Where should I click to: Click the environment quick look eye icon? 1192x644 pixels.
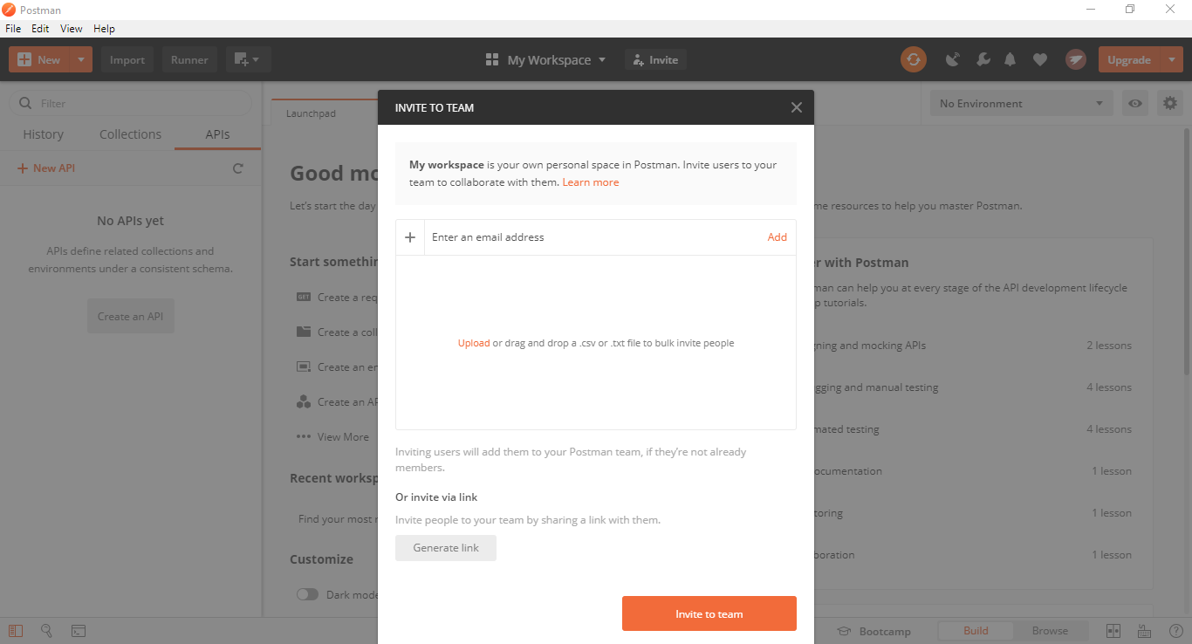click(x=1135, y=103)
